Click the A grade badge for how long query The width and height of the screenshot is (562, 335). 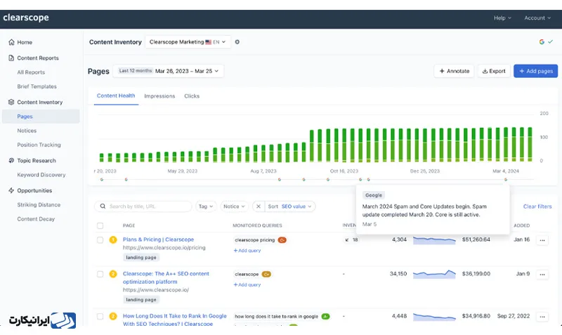click(x=325, y=316)
